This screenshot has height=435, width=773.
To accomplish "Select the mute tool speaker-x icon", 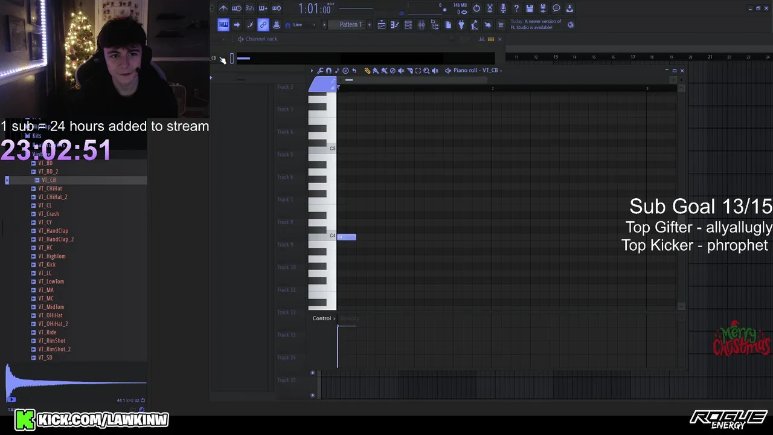I will pos(401,71).
